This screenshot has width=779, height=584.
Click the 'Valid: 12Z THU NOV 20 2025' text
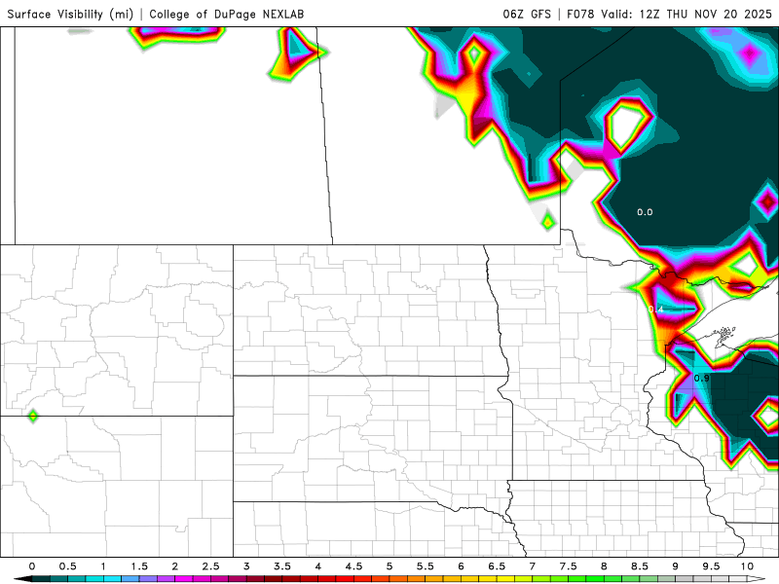pos(686,14)
